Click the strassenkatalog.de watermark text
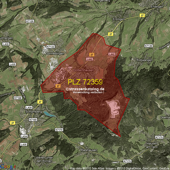The height and width of the screenshot is (170, 170). coord(85,89)
